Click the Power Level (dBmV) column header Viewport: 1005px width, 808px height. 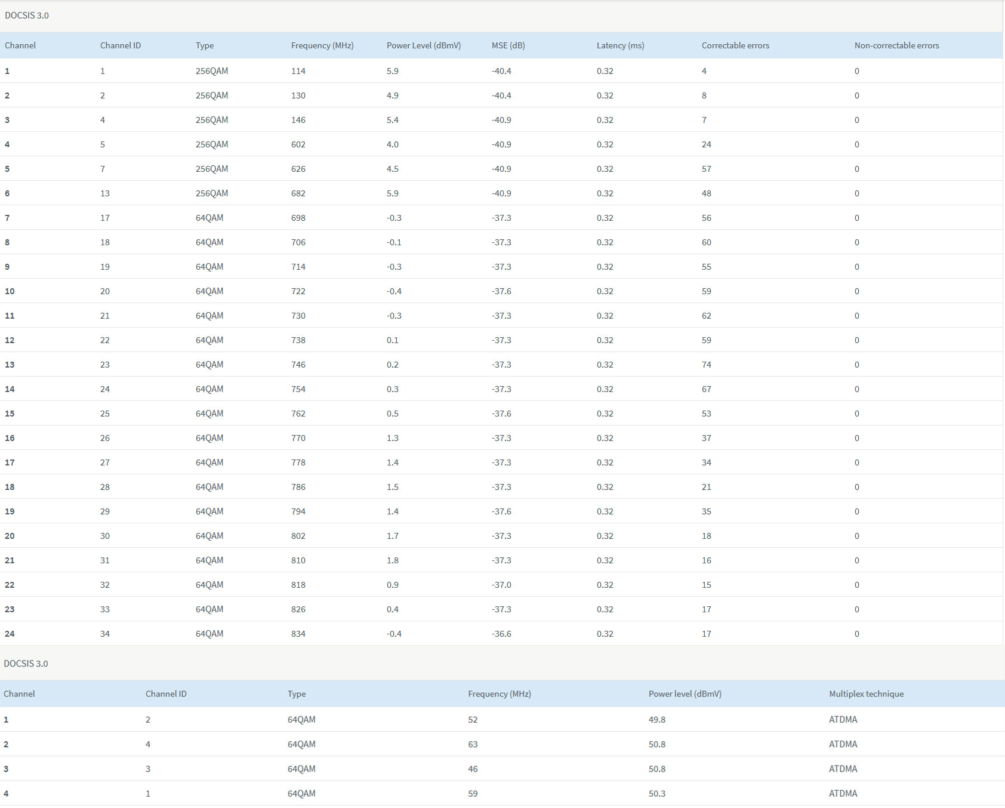pos(424,45)
